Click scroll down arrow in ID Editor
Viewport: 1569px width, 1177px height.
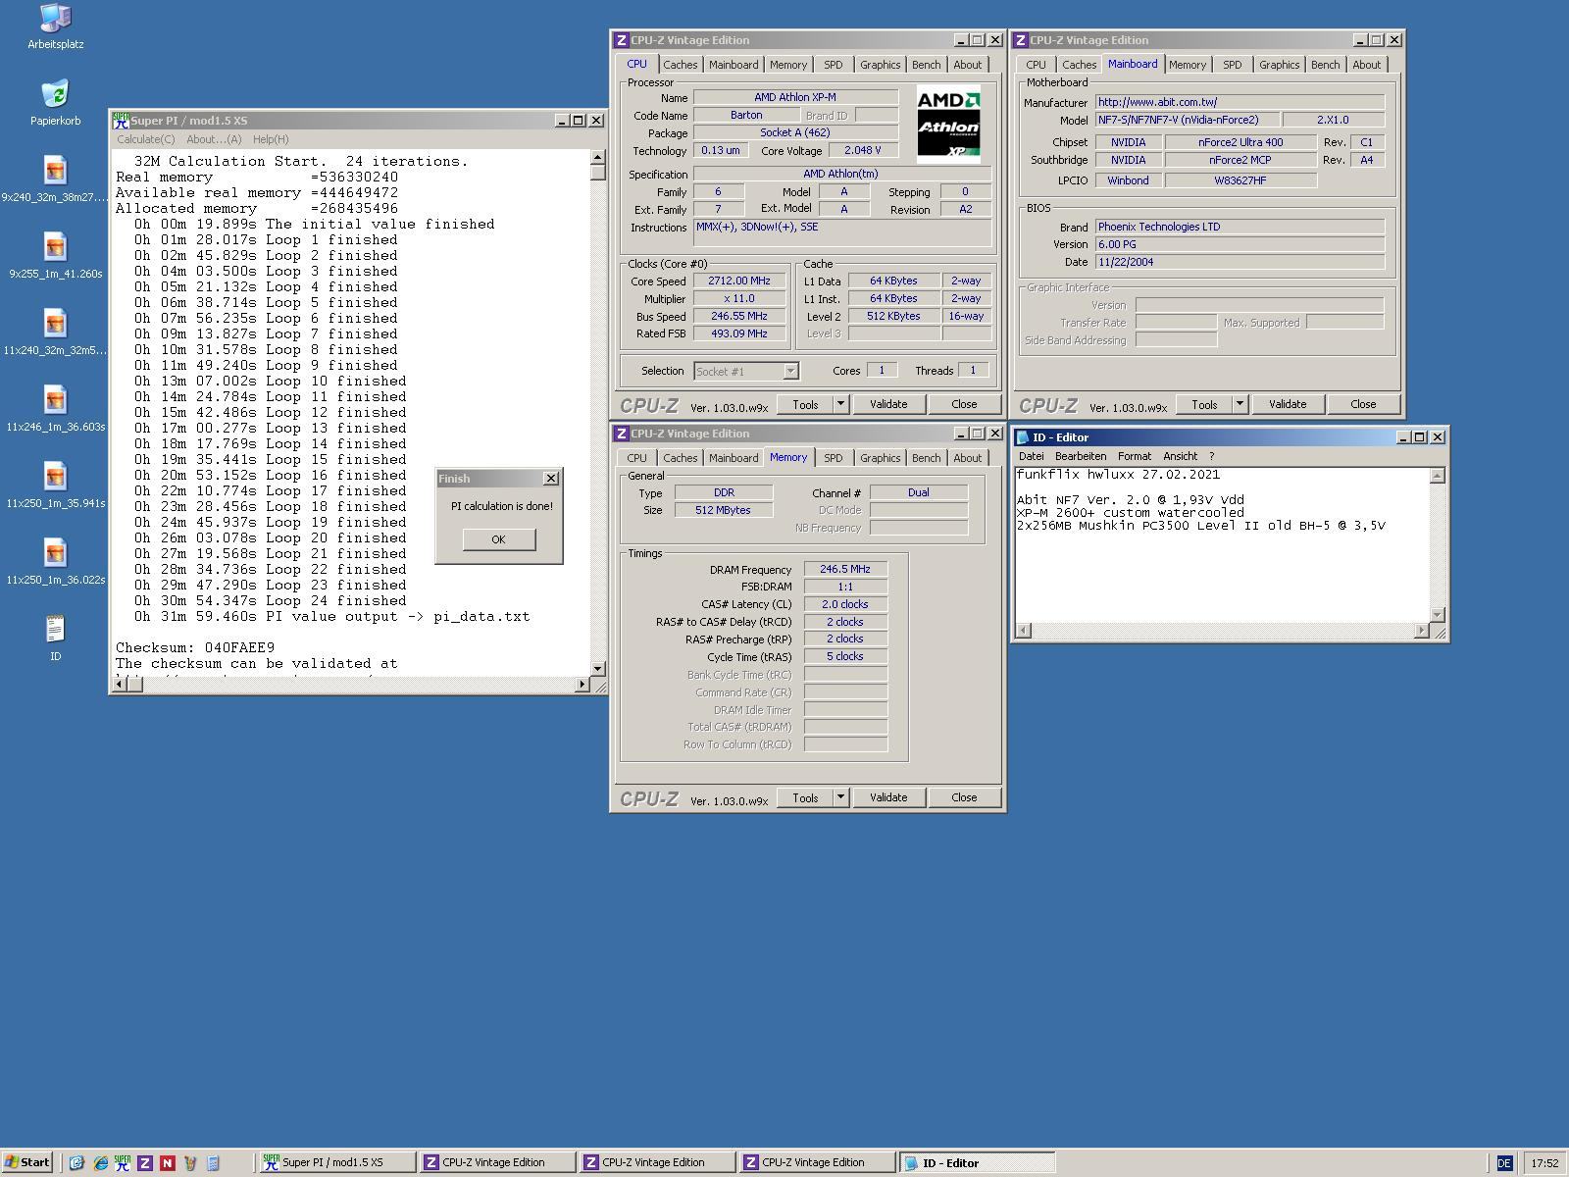point(1438,615)
